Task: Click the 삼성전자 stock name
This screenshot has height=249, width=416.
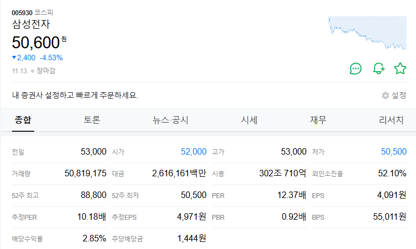Action: click(31, 24)
